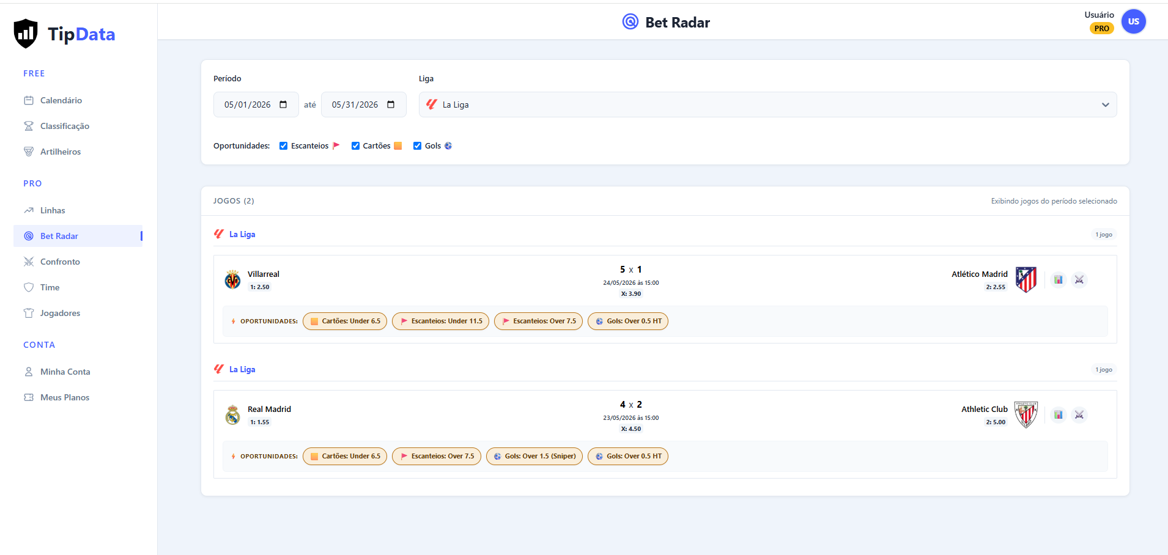Click the Bet Radar header target icon
Image resolution: width=1168 pixels, height=555 pixels.
[x=630, y=22]
